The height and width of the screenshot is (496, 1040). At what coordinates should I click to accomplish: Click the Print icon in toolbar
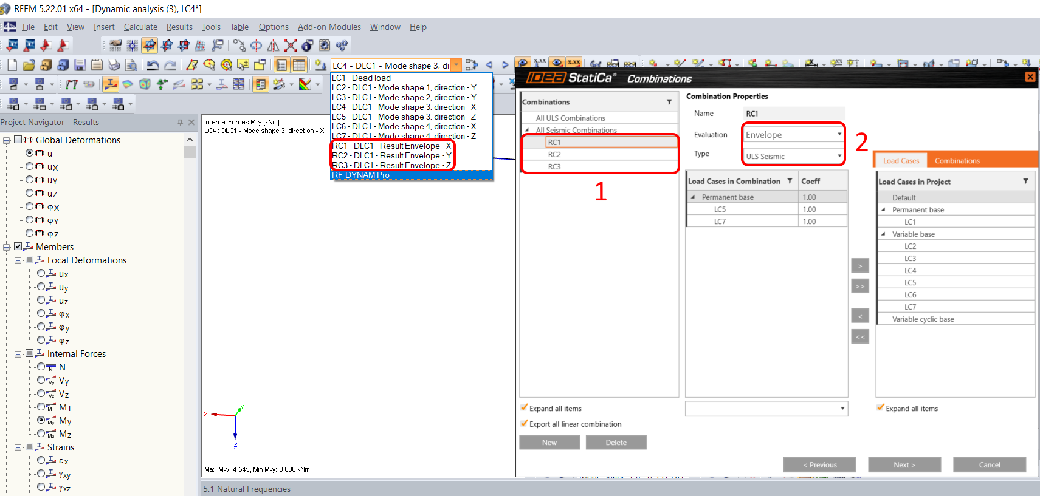point(114,65)
